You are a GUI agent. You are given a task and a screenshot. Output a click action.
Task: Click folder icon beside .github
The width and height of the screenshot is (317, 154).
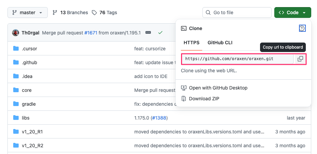click(16, 62)
